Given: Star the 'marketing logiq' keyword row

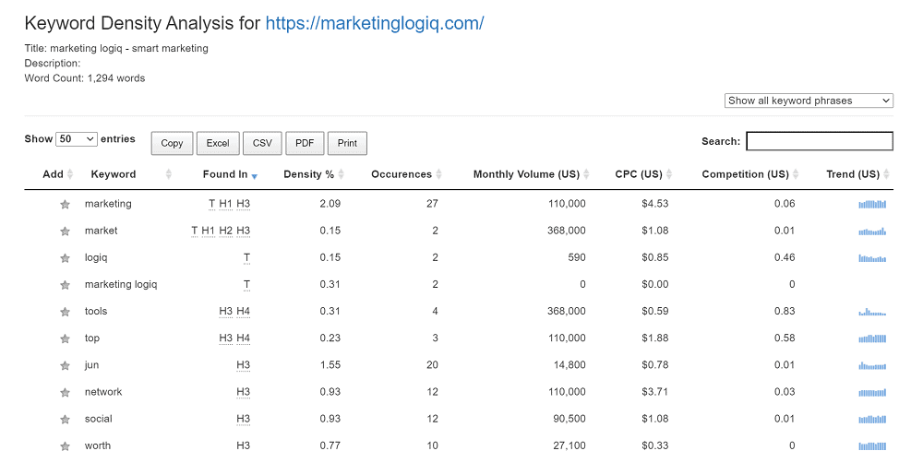Looking at the screenshot, I should click(65, 285).
